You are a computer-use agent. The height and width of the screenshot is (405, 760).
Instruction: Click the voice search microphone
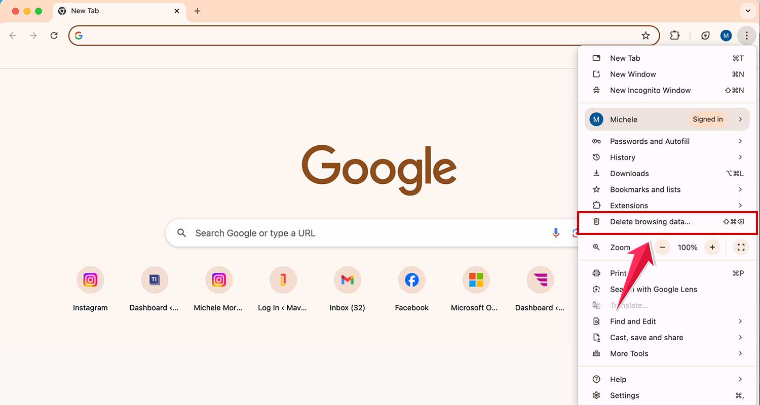coord(556,233)
